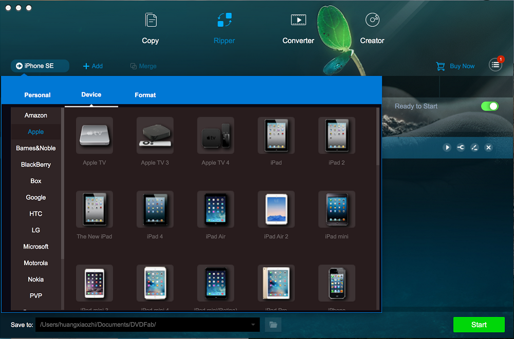Click the Buy Now link
Viewport: 514px width, 339px height.
462,66
